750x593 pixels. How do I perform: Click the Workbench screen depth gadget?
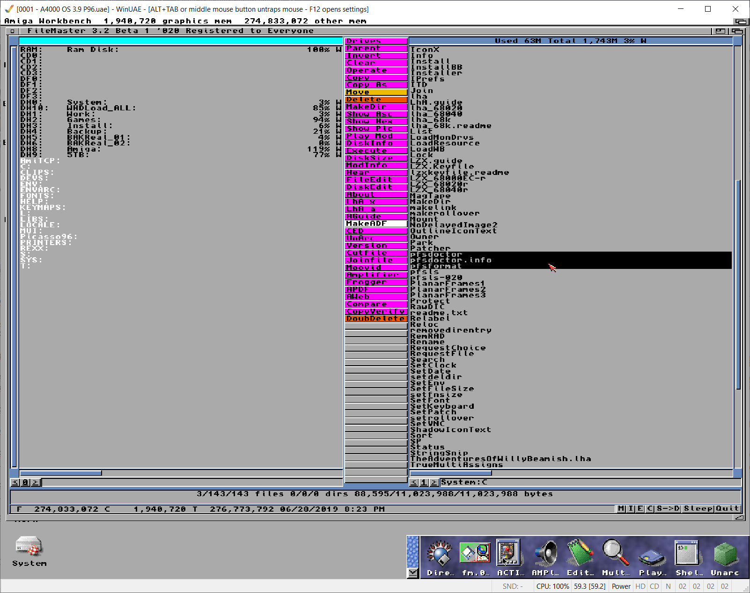740,21
